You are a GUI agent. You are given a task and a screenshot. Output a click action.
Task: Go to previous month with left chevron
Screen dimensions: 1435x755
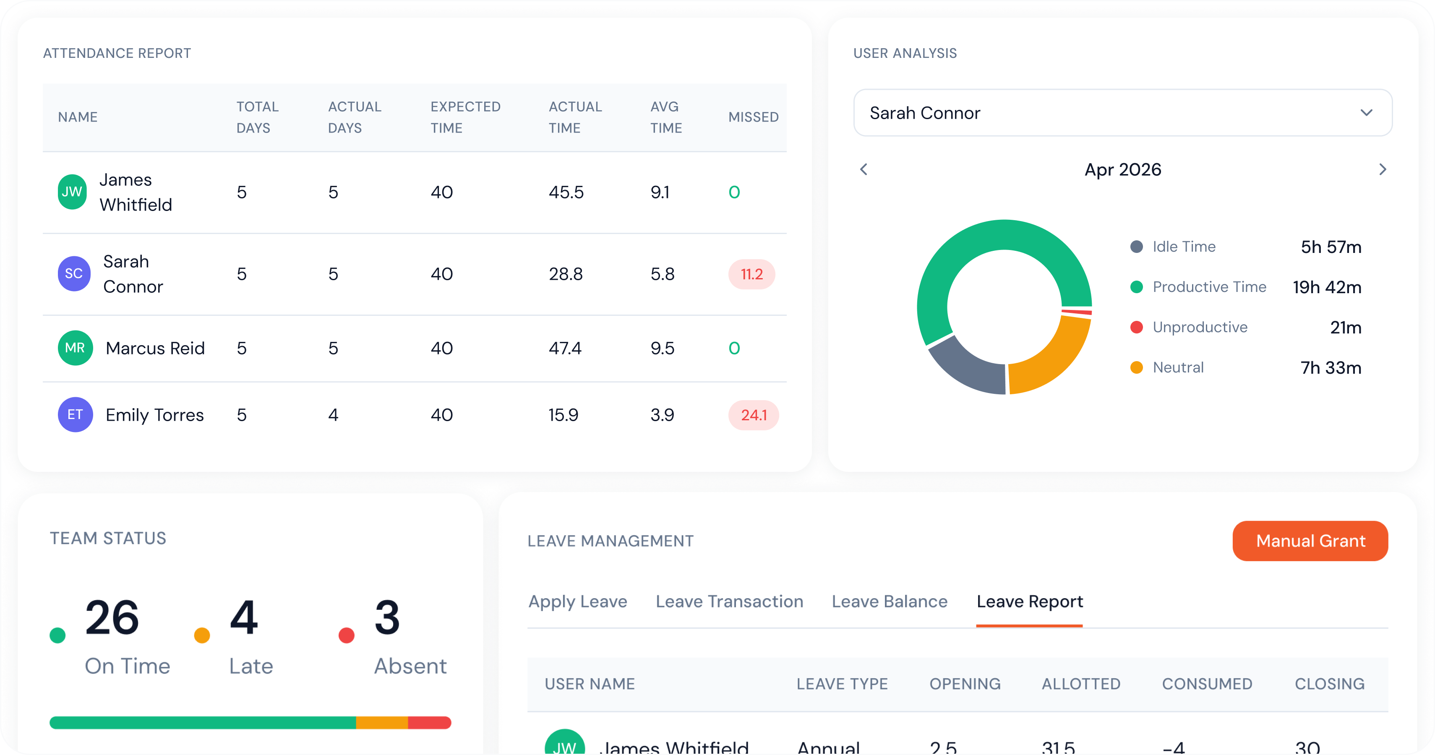[864, 169]
